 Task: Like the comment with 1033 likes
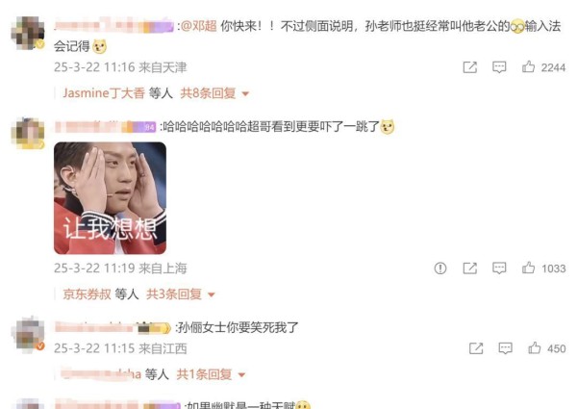(x=528, y=268)
